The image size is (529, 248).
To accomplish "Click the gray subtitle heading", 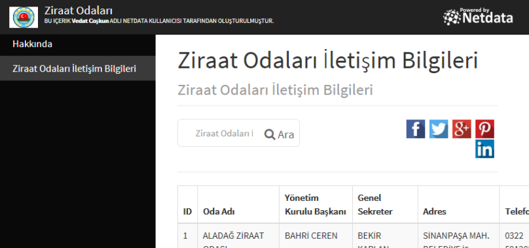I will coord(275,90).
